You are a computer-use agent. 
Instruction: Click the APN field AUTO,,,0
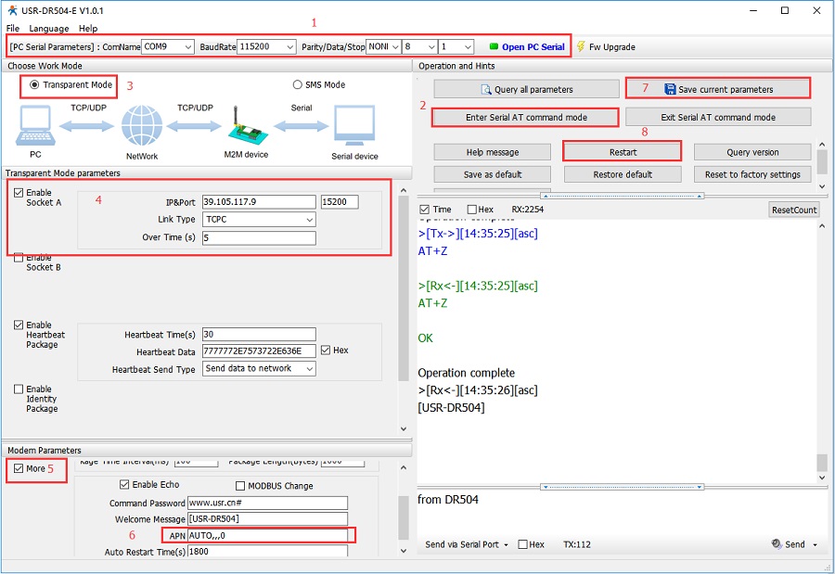click(267, 535)
